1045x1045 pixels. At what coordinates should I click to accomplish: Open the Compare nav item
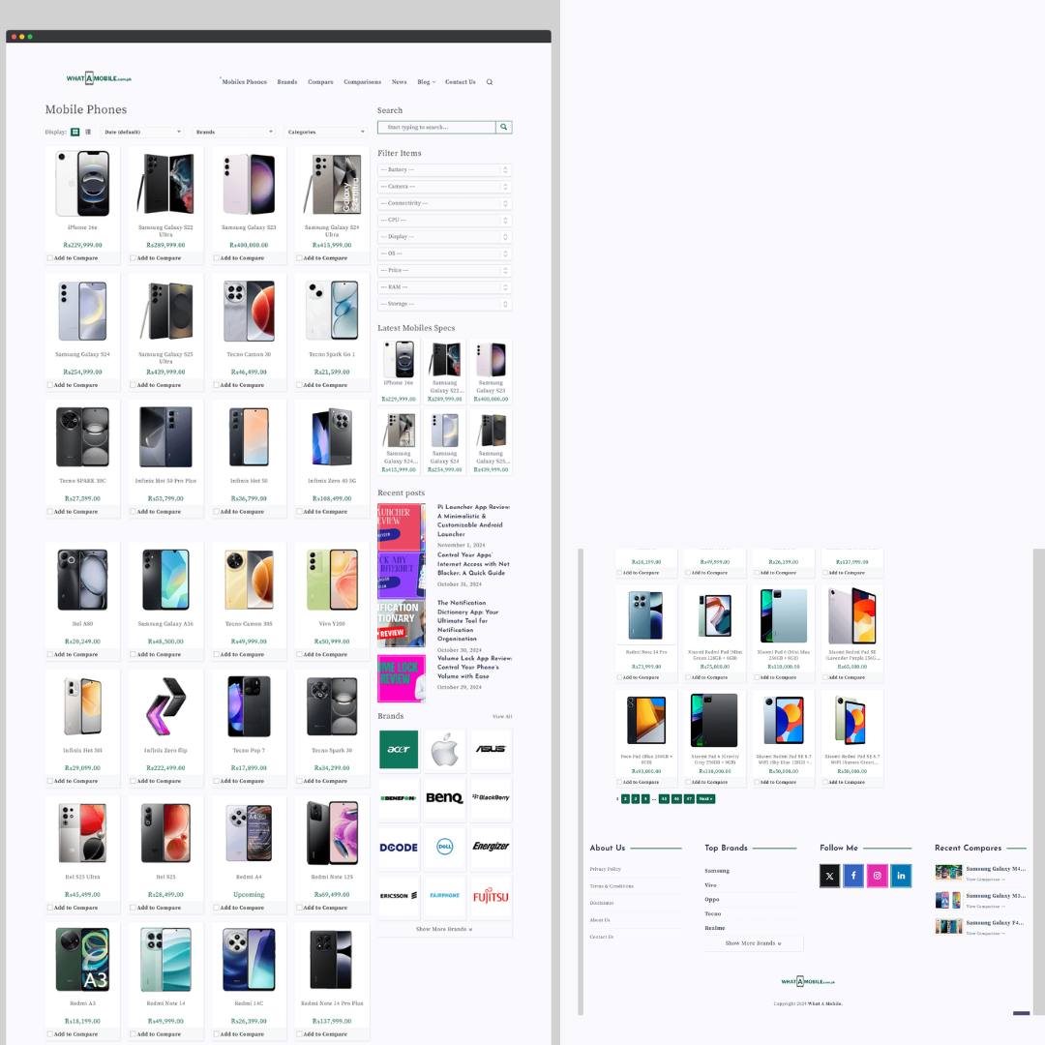(320, 82)
